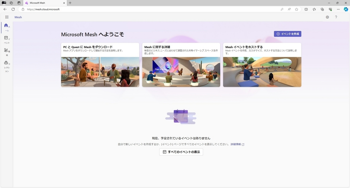Viewport: 350px width, 188px height.
Task: Click the 現在、予定されているイベントはありません text
Action: click(x=181, y=138)
